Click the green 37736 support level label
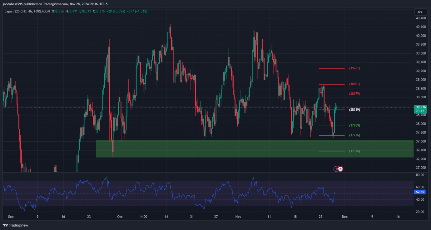The height and width of the screenshot is (230, 431). 355,135
